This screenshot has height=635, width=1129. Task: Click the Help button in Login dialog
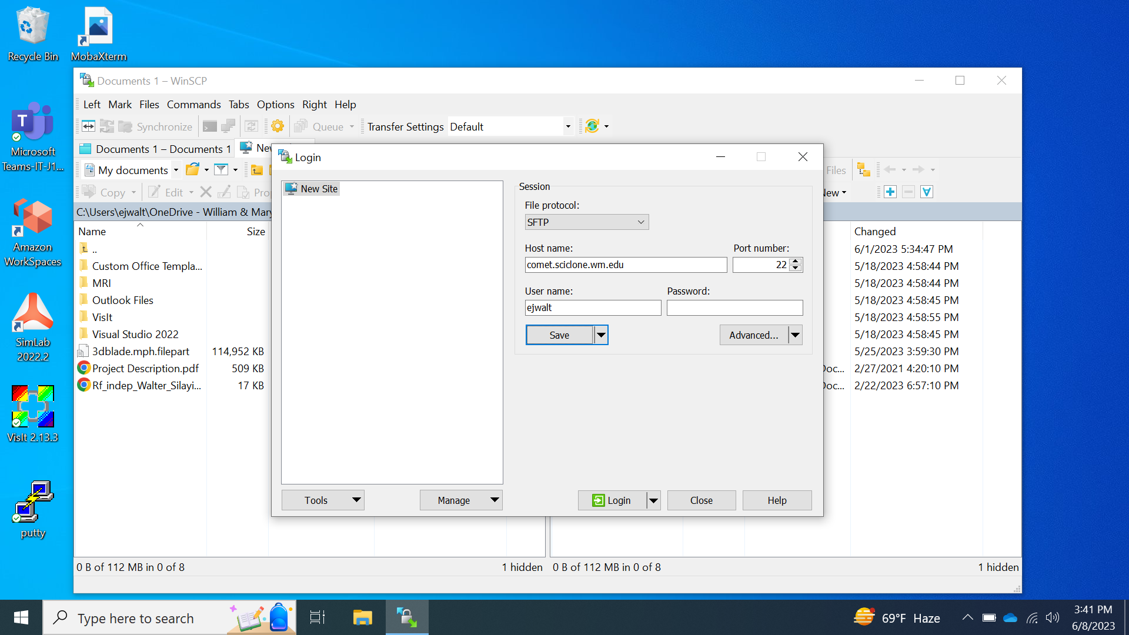click(777, 500)
